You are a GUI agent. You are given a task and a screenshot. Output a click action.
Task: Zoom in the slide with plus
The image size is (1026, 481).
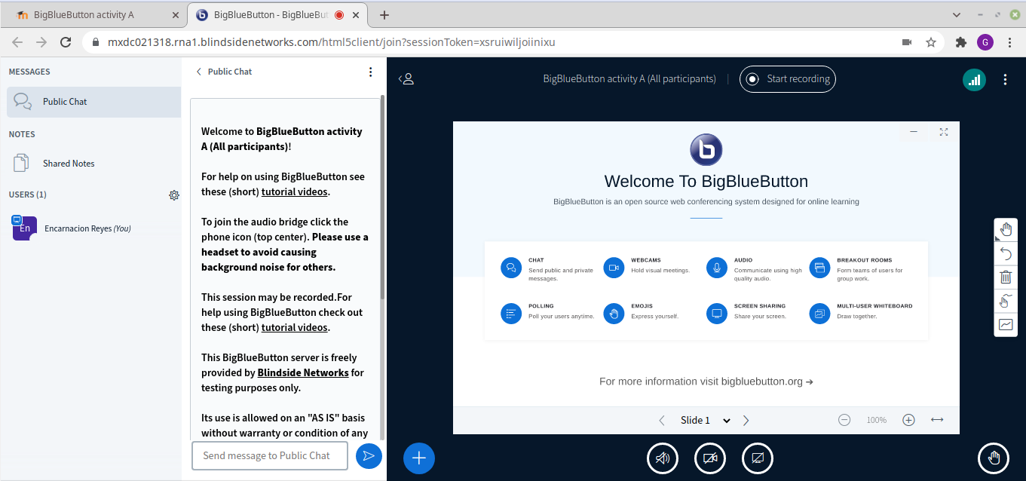908,420
